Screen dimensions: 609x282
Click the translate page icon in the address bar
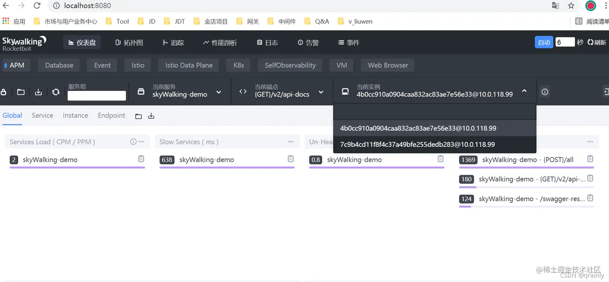click(555, 6)
